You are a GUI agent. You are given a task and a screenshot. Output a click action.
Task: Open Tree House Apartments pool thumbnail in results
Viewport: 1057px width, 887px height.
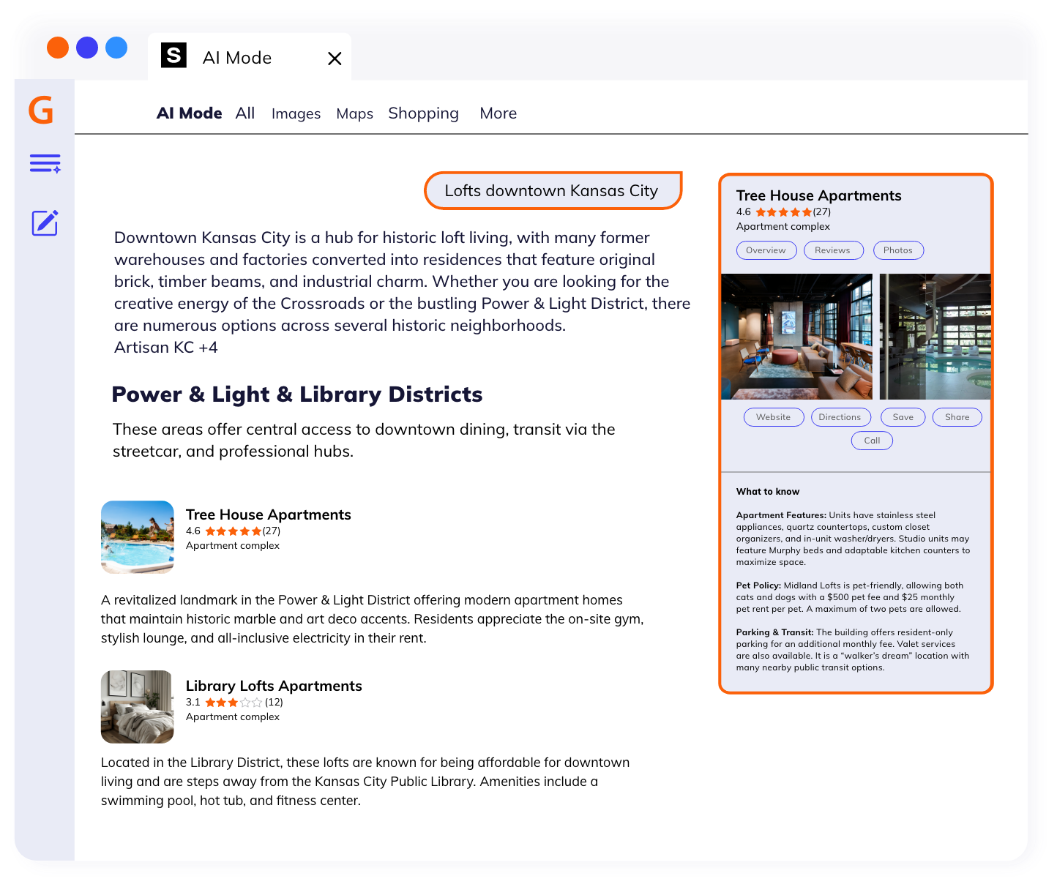click(x=138, y=537)
